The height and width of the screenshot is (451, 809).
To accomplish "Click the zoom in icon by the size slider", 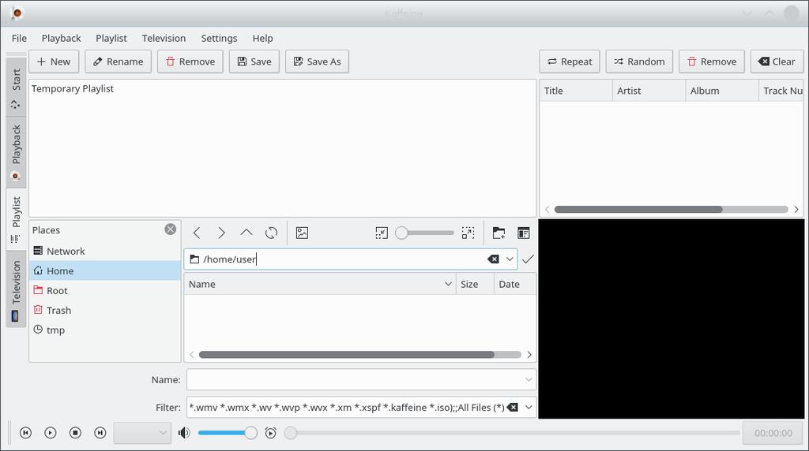I will pyautogui.click(x=468, y=233).
